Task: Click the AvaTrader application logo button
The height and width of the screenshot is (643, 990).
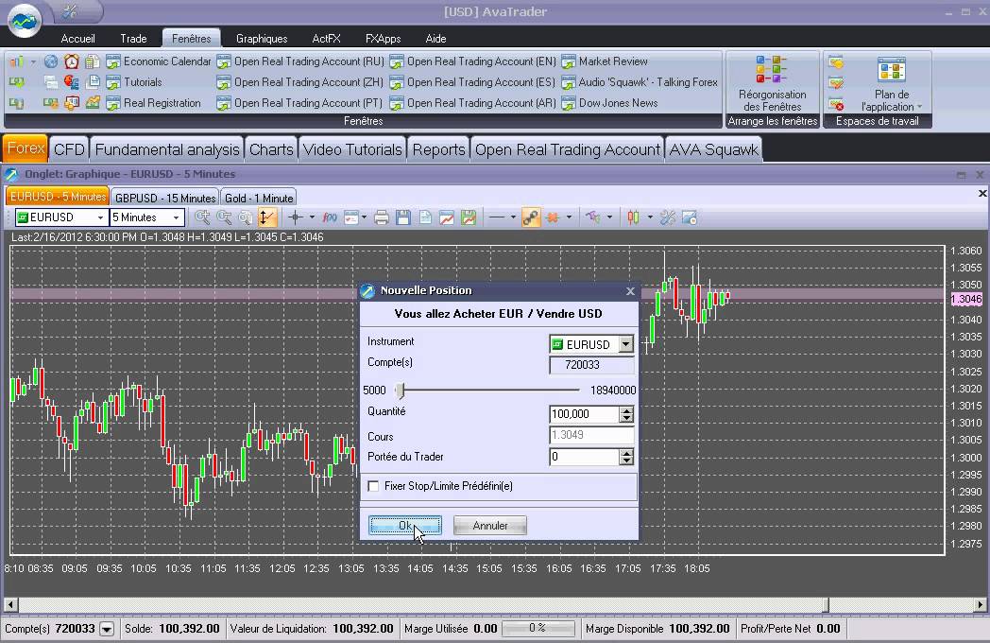Action: tap(24, 20)
